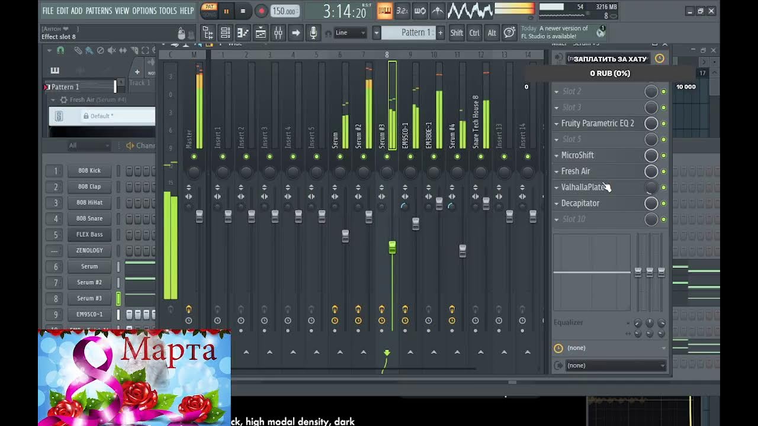The height and width of the screenshot is (426, 758).
Task: Mute the Serum #2 mixer track LED
Action: coord(364,157)
